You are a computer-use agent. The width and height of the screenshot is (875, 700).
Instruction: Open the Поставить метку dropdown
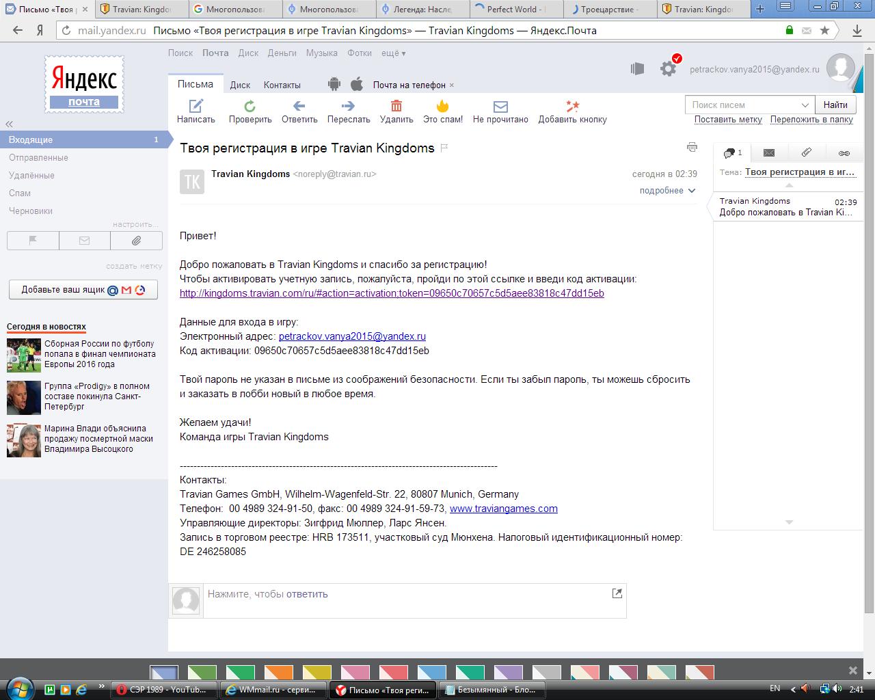(728, 120)
